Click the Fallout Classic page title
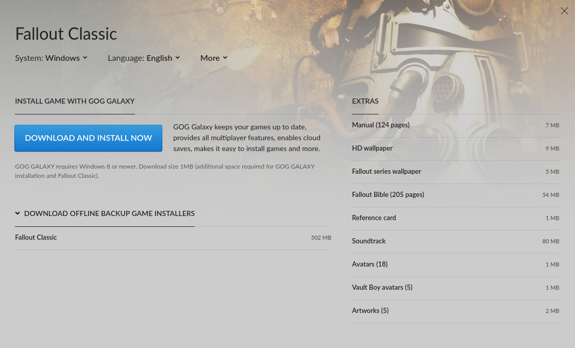The height and width of the screenshot is (348, 575). [66, 34]
